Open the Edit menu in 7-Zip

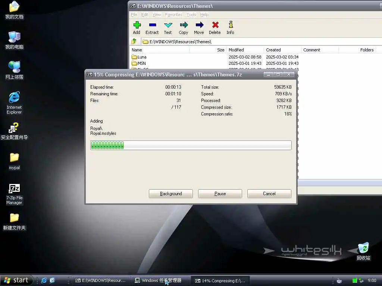coord(145,15)
